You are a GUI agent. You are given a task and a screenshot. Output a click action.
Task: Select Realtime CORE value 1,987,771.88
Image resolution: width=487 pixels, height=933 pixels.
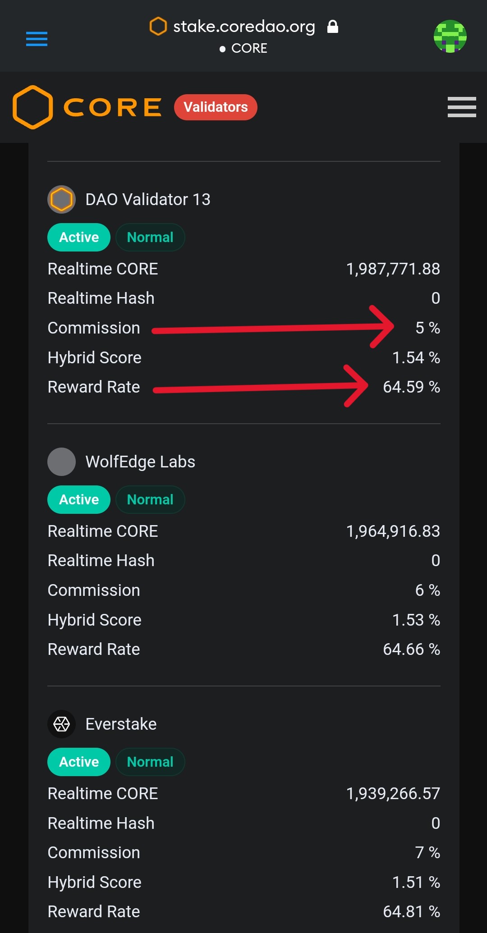[x=393, y=269]
